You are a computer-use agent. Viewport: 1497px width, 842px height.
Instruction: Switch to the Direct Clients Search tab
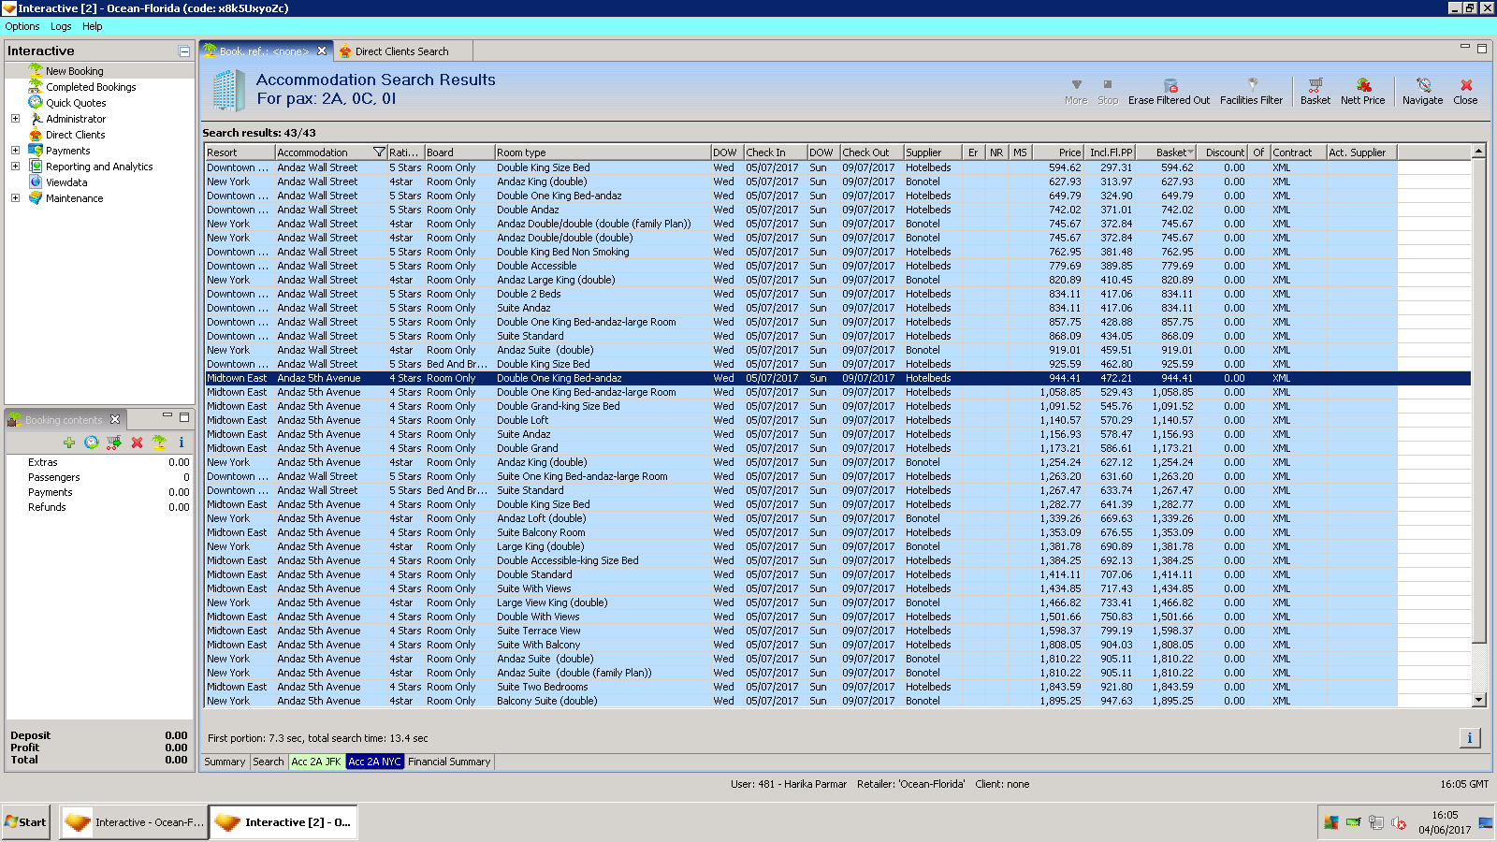[x=401, y=51]
